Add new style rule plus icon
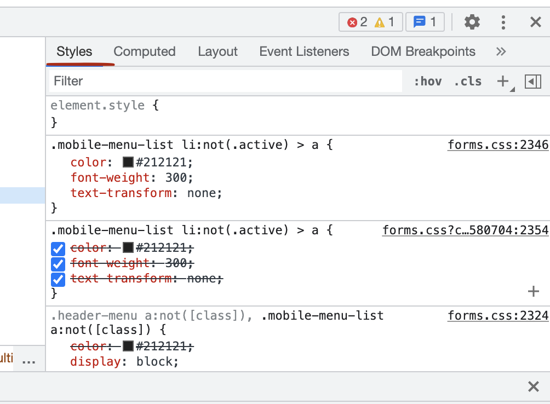This screenshot has height=404, width=550. [503, 82]
